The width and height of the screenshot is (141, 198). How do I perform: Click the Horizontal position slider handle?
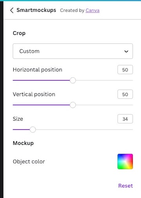(73, 80)
